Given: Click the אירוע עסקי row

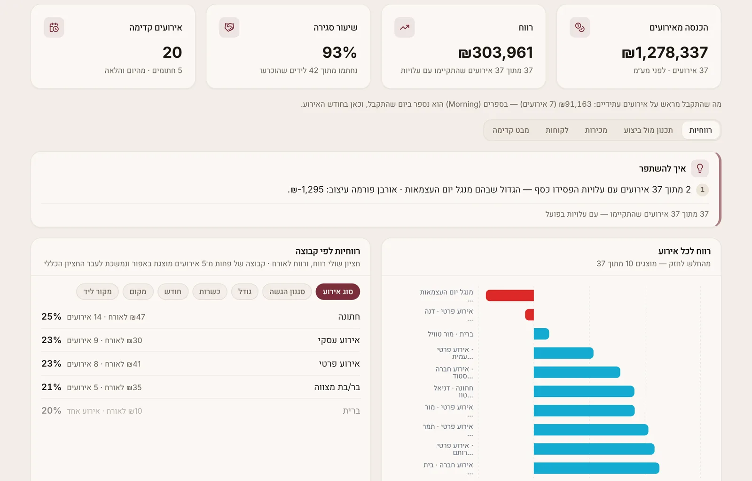Looking at the screenshot, I should 201,340.
